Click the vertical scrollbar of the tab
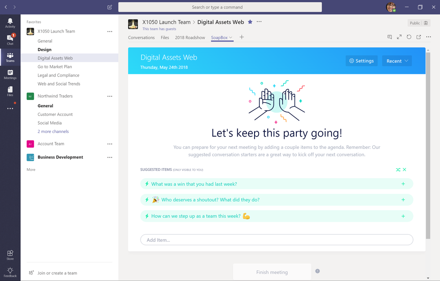Screen dimensions: 440x281 coord(428,145)
